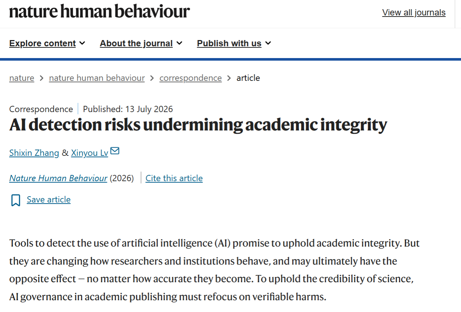Click chevron separator after correspondence breadcrumb
This screenshot has height=312, width=461.
pos(229,78)
